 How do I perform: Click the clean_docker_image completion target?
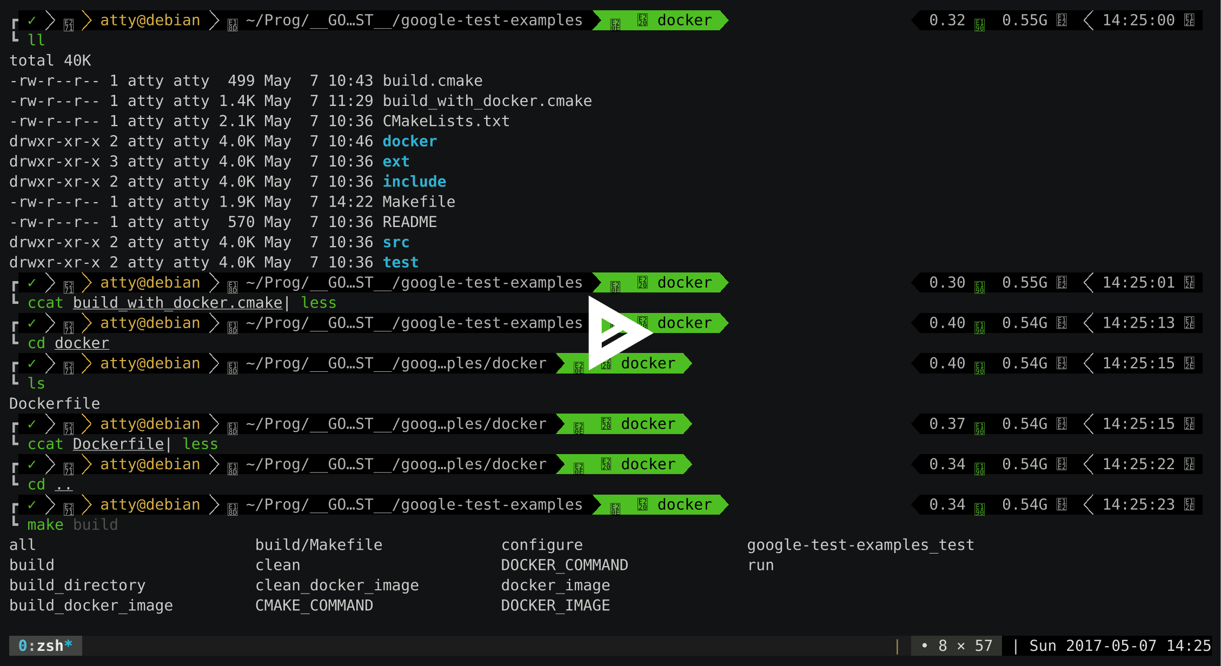337,585
